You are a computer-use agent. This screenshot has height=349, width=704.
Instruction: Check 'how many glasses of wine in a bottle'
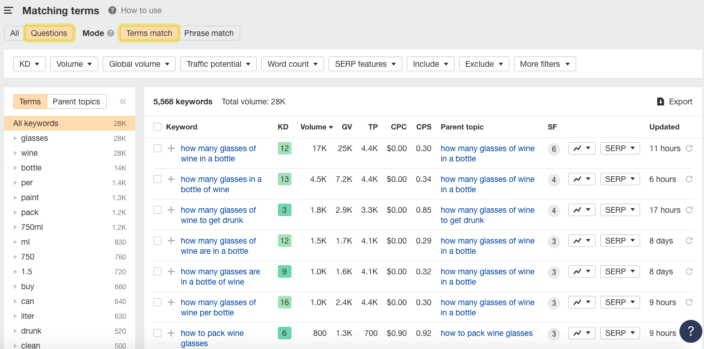[158, 148]
